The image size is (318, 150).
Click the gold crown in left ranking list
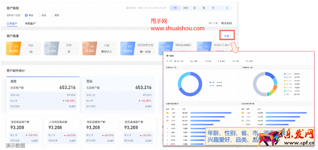168,113
